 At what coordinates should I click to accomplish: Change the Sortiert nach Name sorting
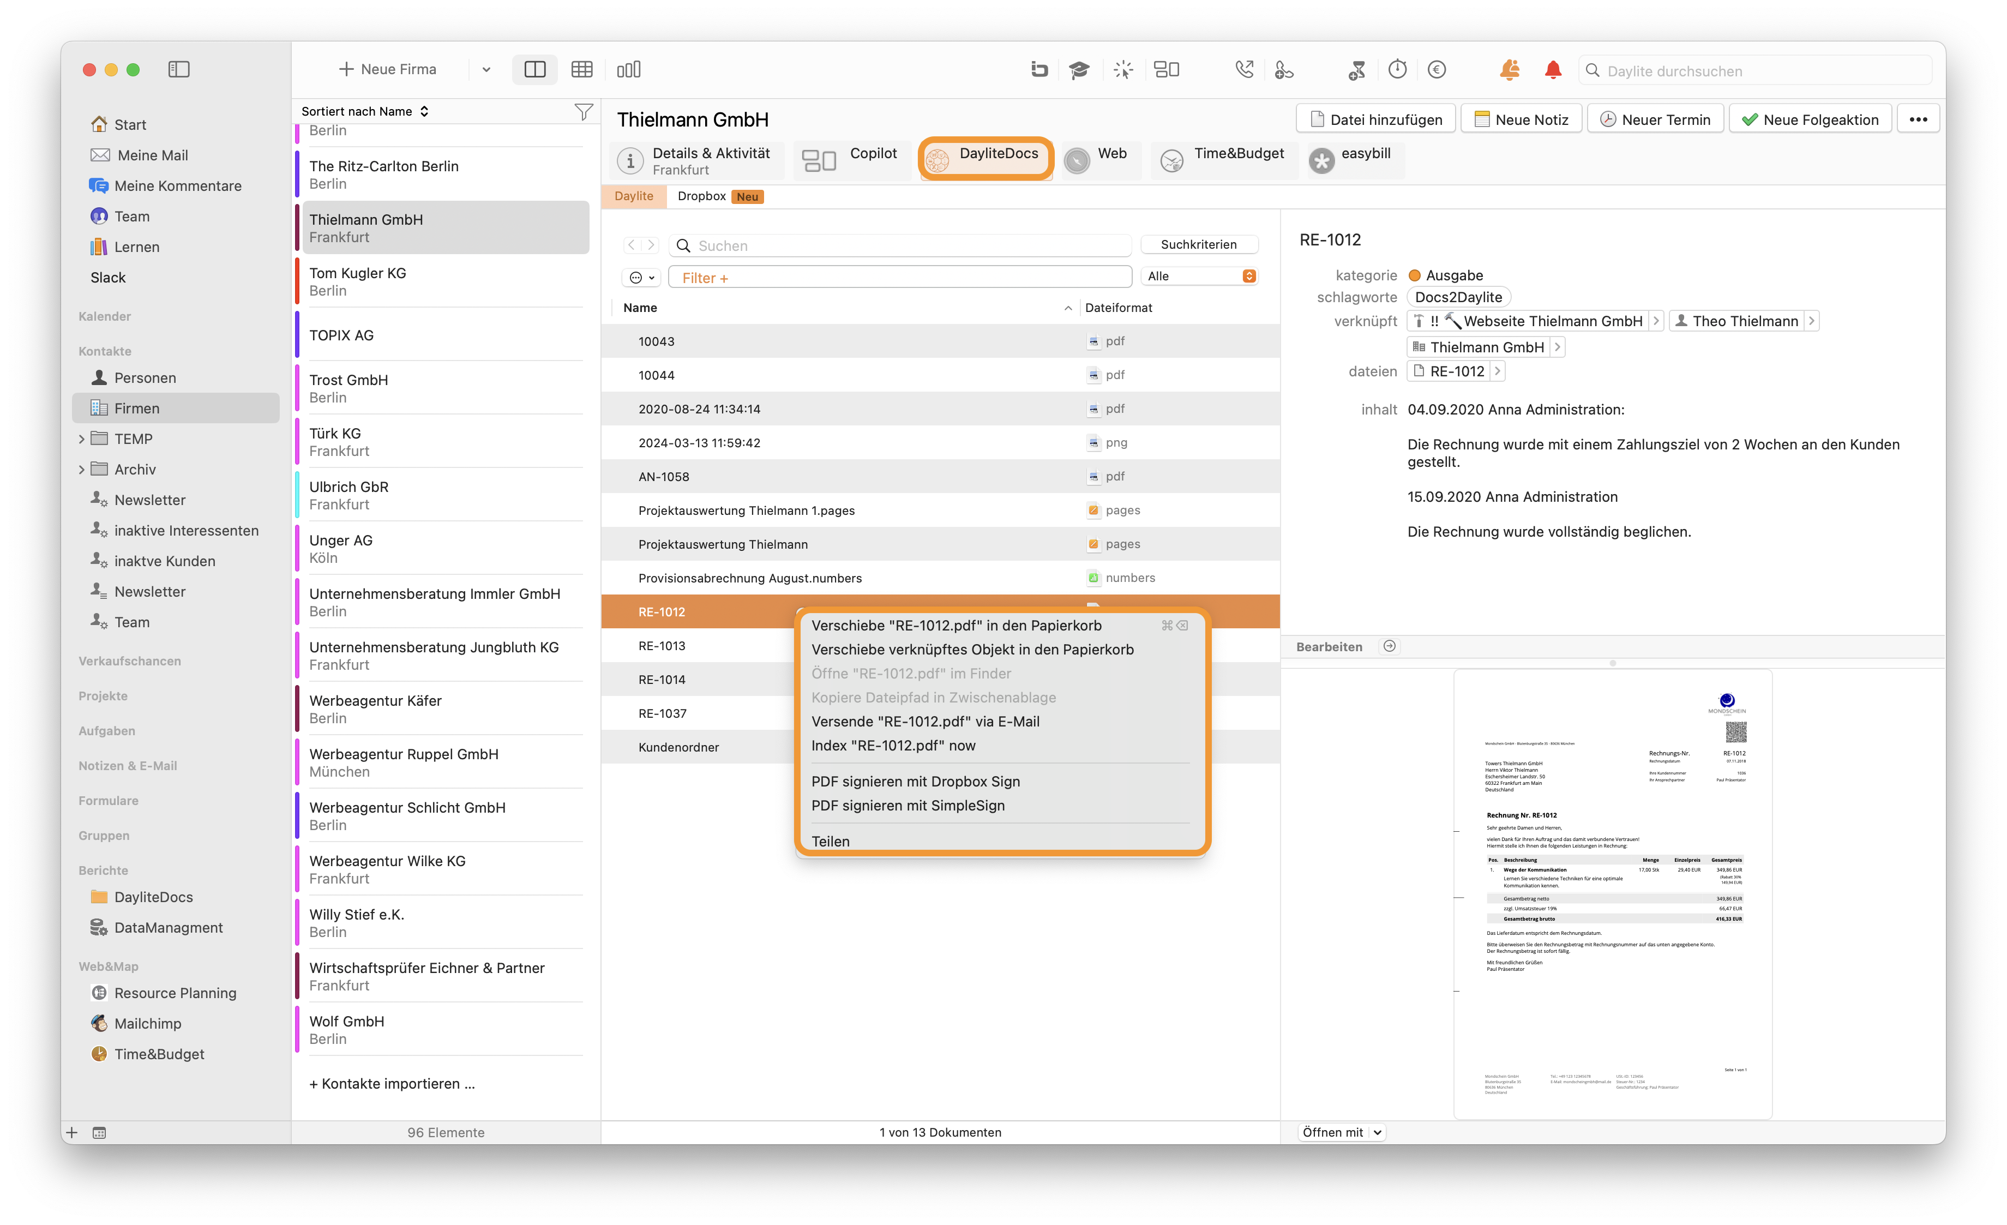pos(365,112)
